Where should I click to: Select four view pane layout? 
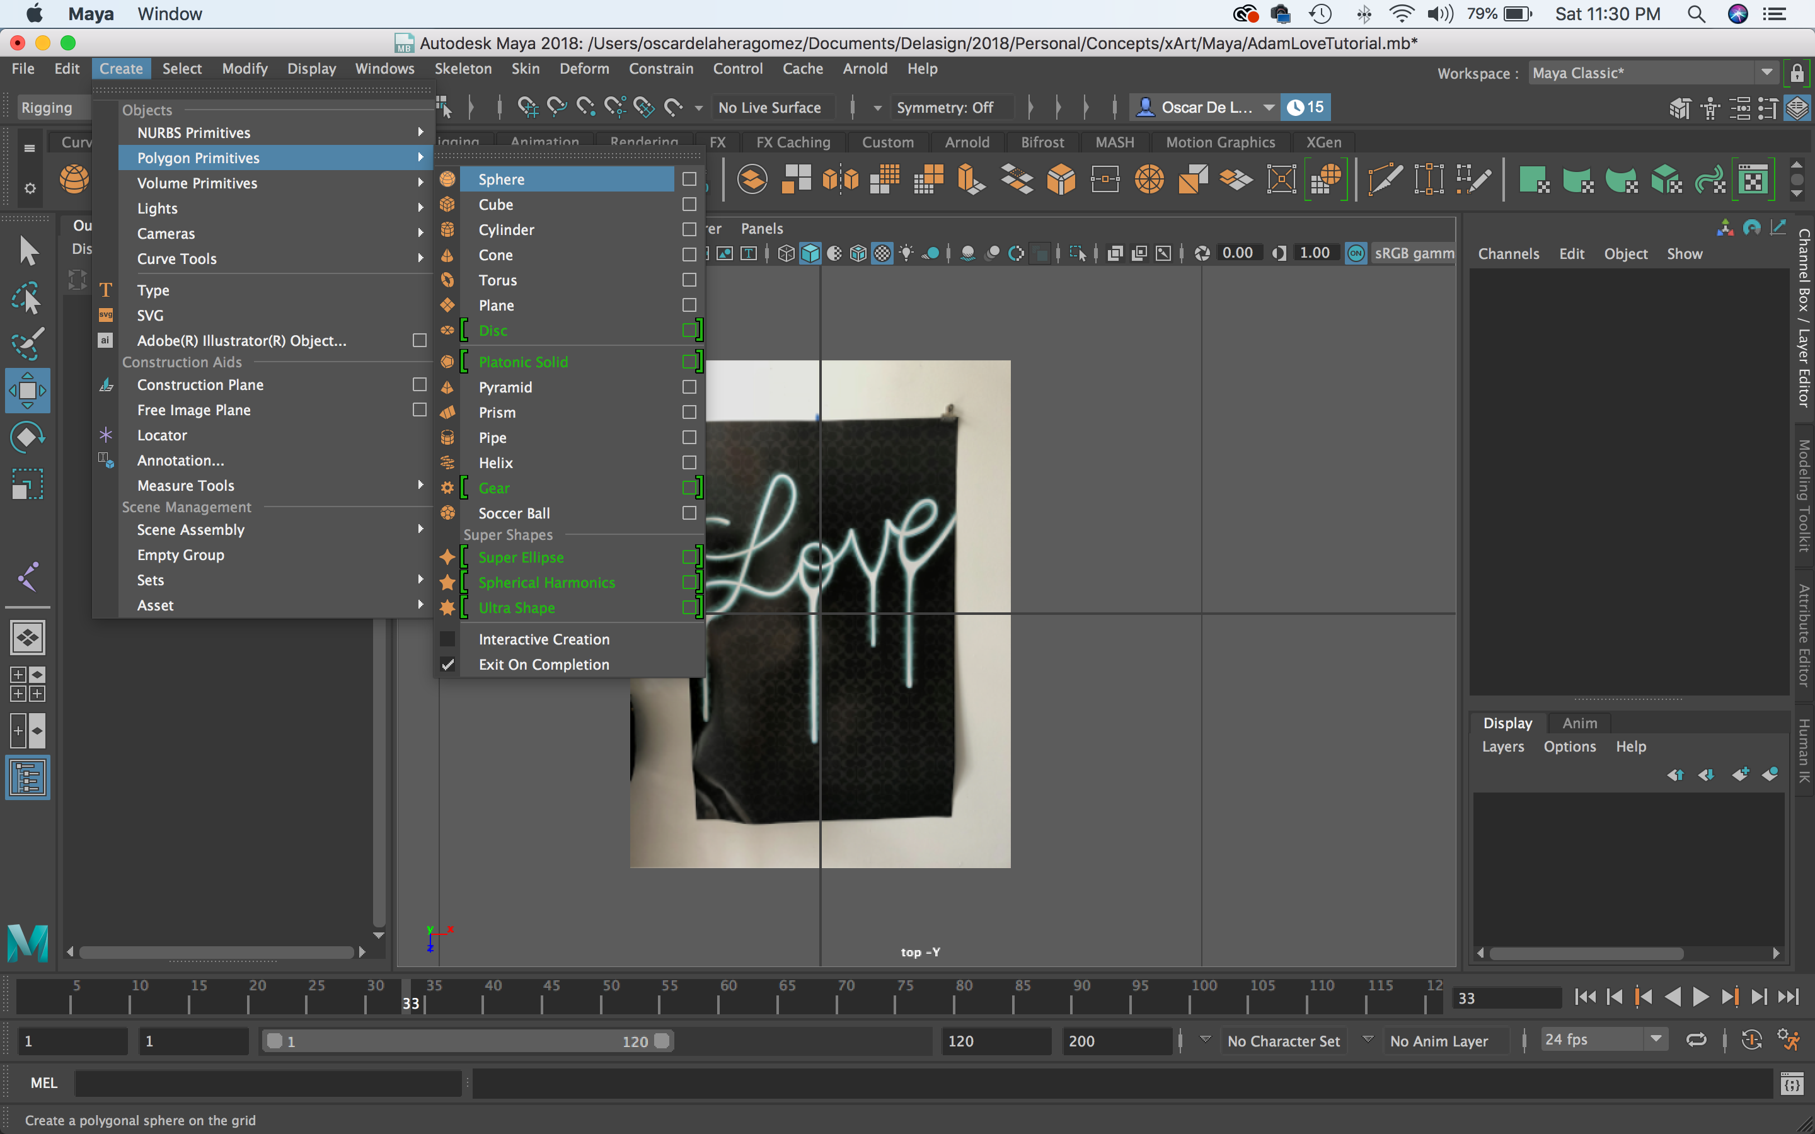pyautogui.click(x=28, y=684)
